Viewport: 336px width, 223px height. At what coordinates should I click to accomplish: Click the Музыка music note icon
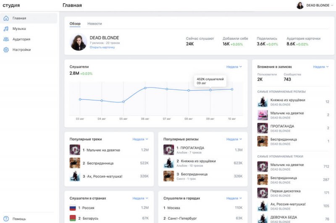[x=6, y=29]
